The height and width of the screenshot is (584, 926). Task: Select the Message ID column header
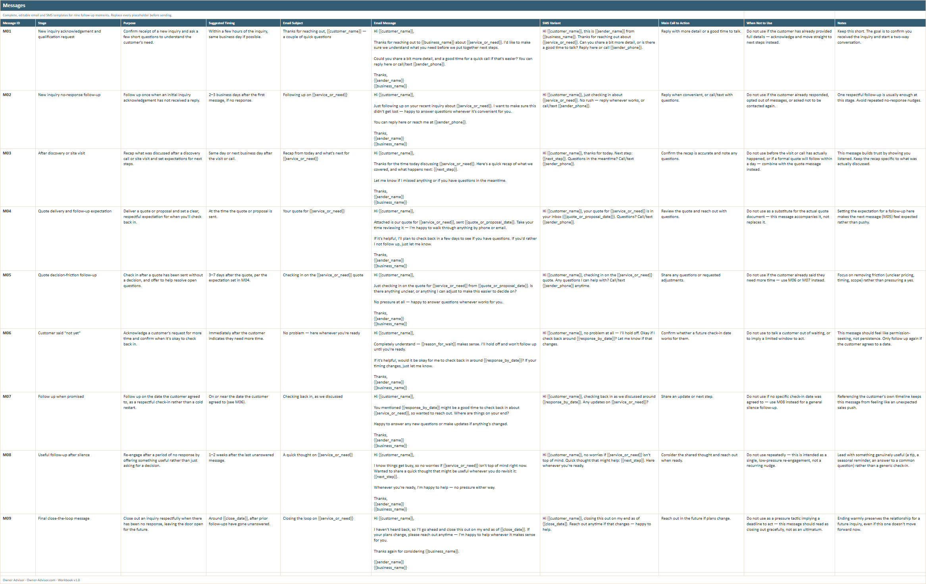(18, 23)
